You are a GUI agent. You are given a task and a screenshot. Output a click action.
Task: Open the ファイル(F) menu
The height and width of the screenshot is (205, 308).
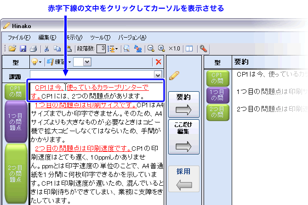point(19,38)
